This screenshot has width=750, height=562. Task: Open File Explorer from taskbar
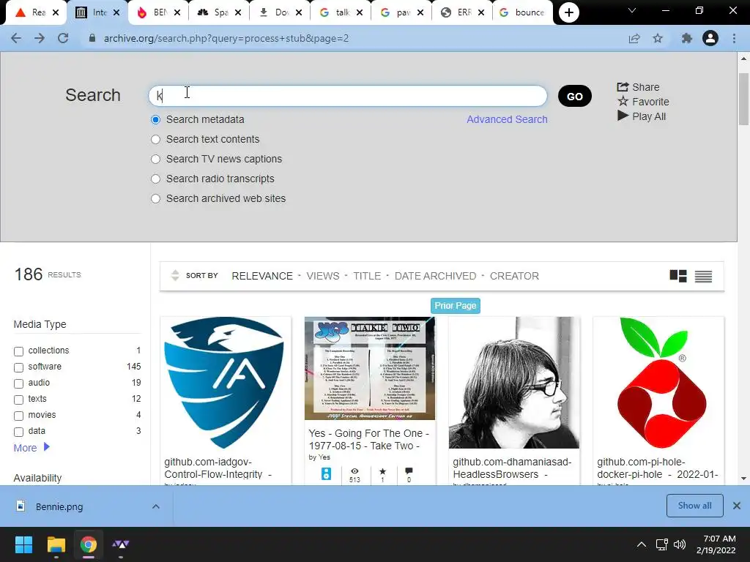56,544
